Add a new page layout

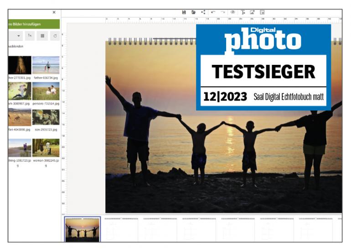(263, 12)
